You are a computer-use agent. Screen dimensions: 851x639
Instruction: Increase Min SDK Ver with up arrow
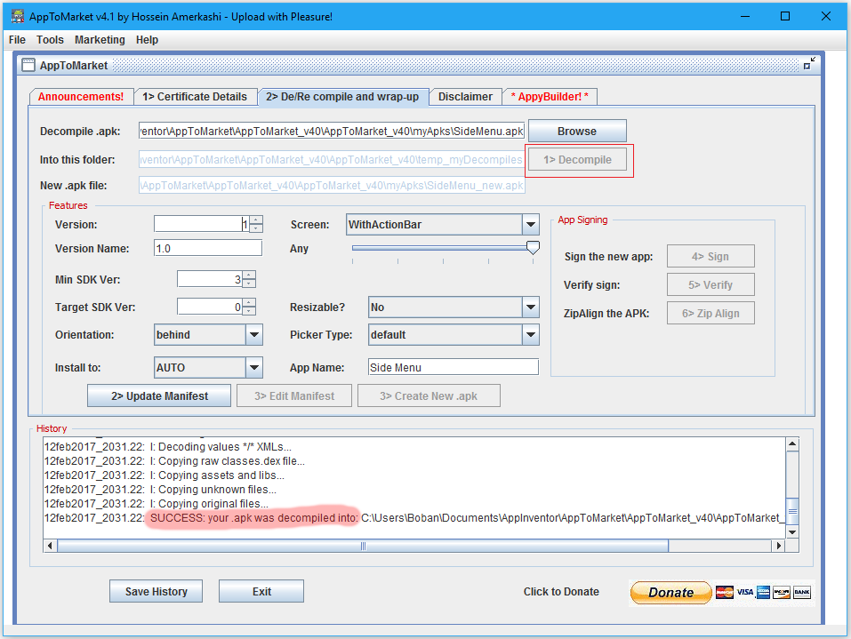(x=249, y=275)
